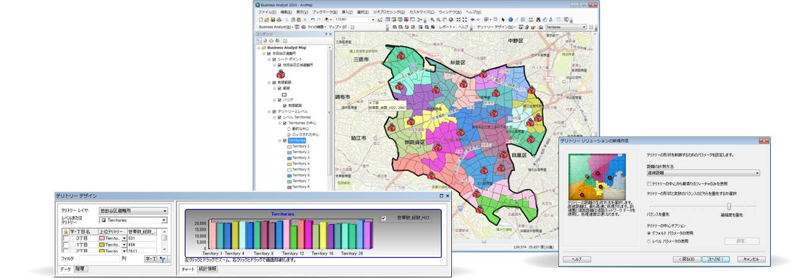Click the 字・丁 button next to filter
The height and width of the screenshot is (278, 808).
point(151,259)
